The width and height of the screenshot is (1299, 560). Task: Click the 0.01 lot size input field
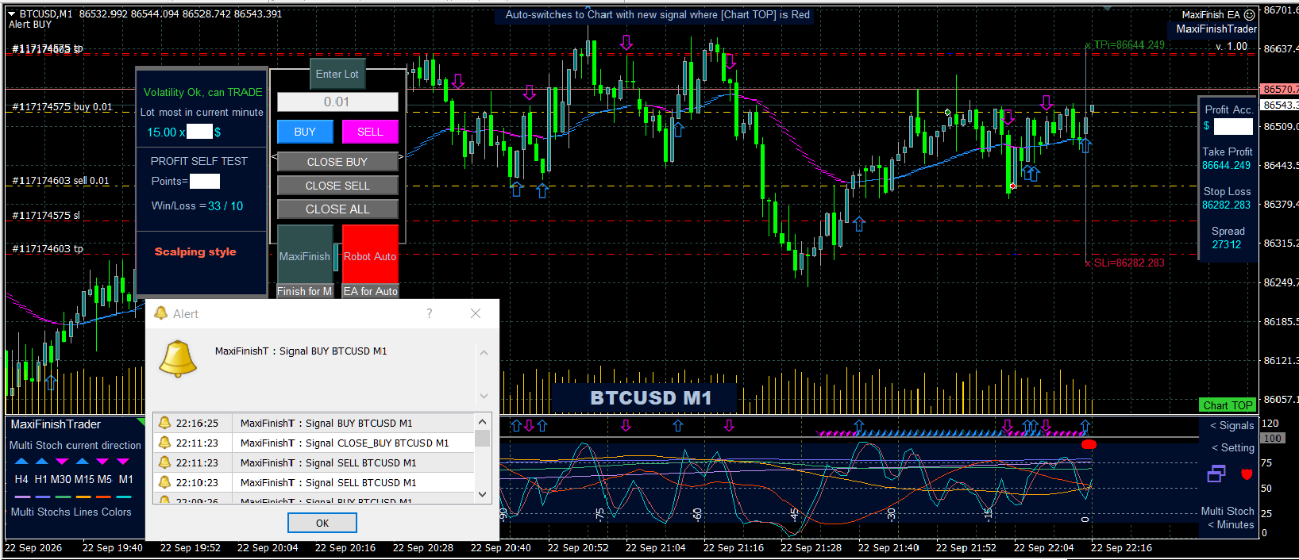(337, 102)
